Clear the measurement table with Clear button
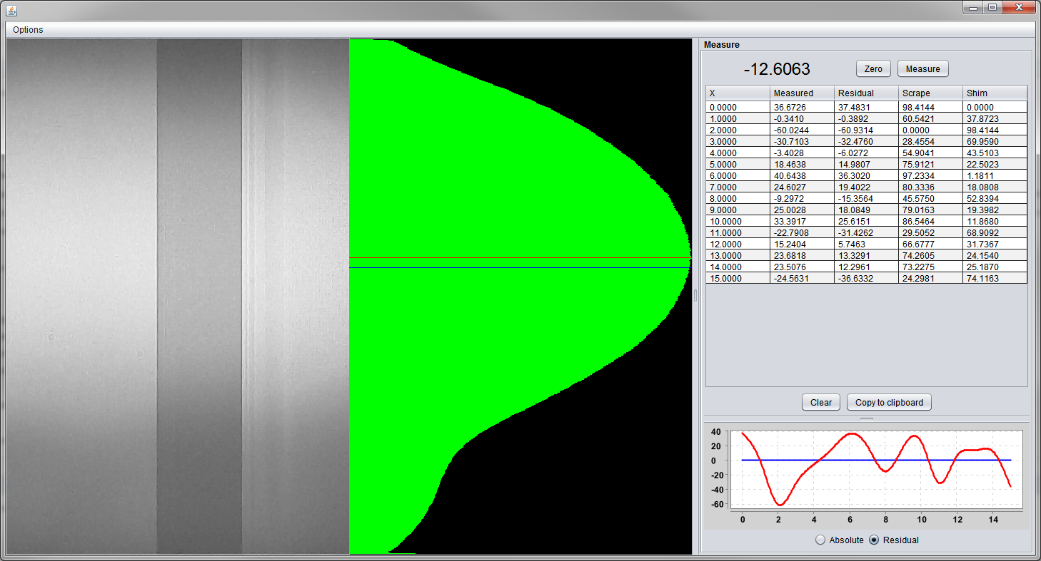The image size is (1041, 561). (x=820, y=403)
